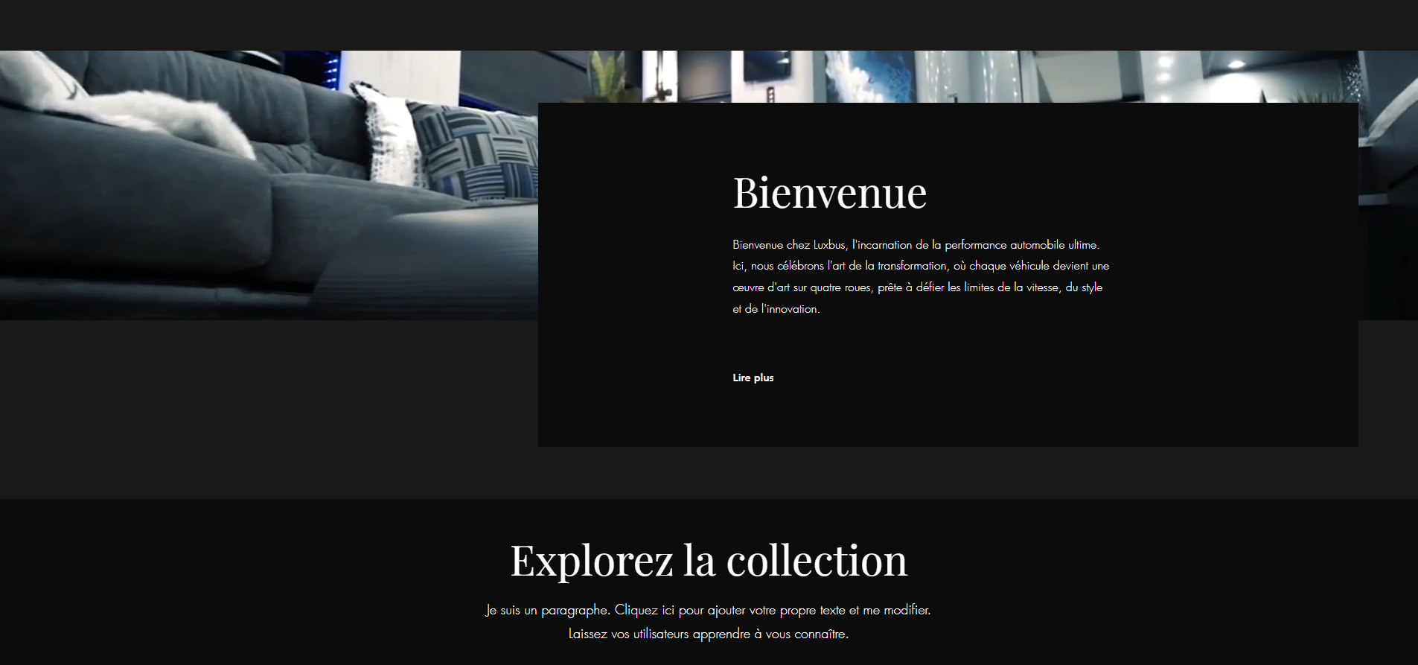Viewport: 1418px width, 665px height.
Task: Click the word "Luxbus" in the paragraph
Action: pyautogui.click(x=829, y=245)
